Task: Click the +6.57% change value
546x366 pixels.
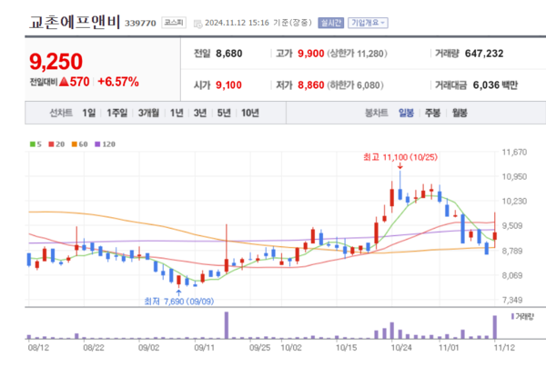Action: pos(118,82)
